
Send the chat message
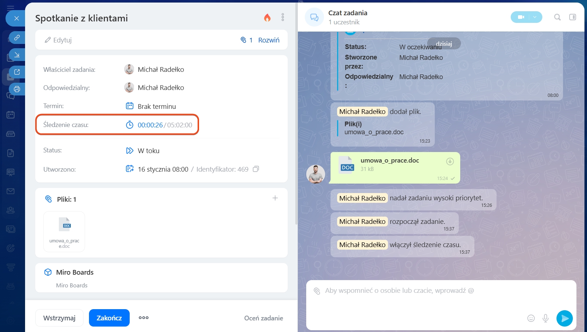564,318
